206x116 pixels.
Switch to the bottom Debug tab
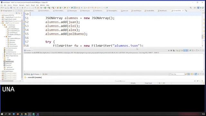pos(27,74)
